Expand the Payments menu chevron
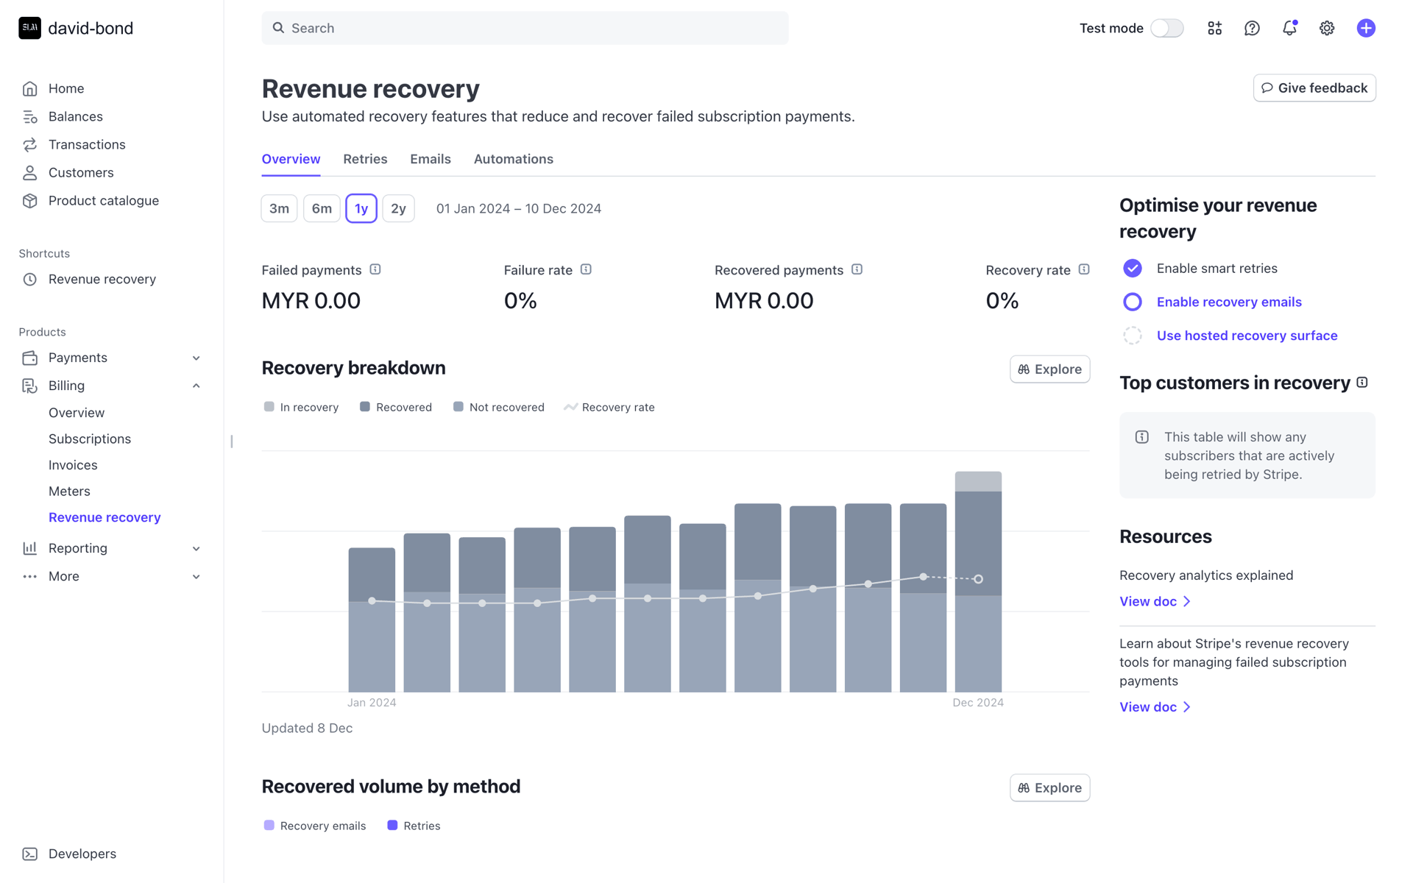This screenshot has width=1413, height=883. point(196,358)
